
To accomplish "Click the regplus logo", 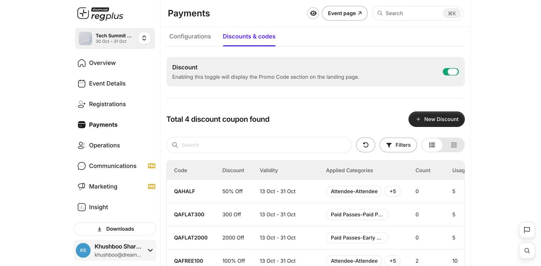I will [100, 14].
